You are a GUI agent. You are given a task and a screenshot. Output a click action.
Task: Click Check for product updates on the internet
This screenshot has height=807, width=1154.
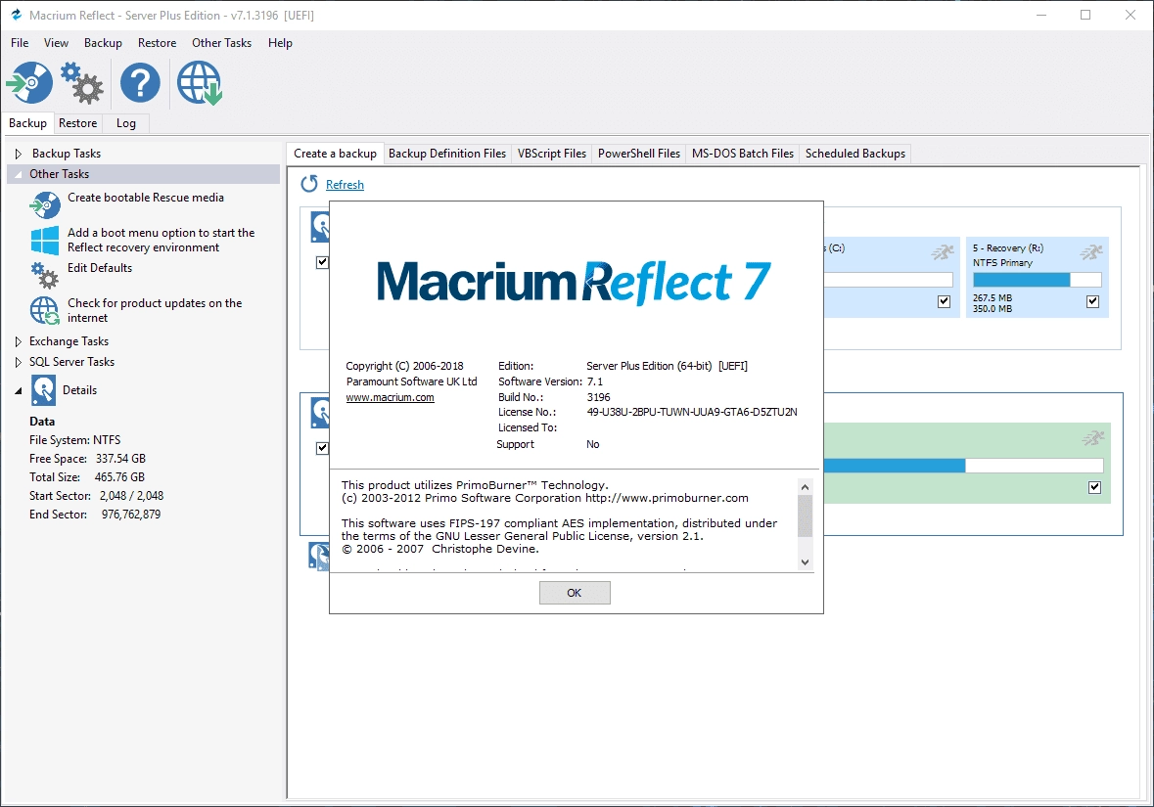pos(155,310)
